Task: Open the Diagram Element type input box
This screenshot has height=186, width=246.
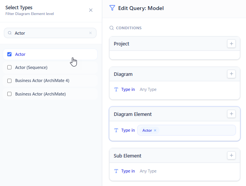Action: [186, 130]
